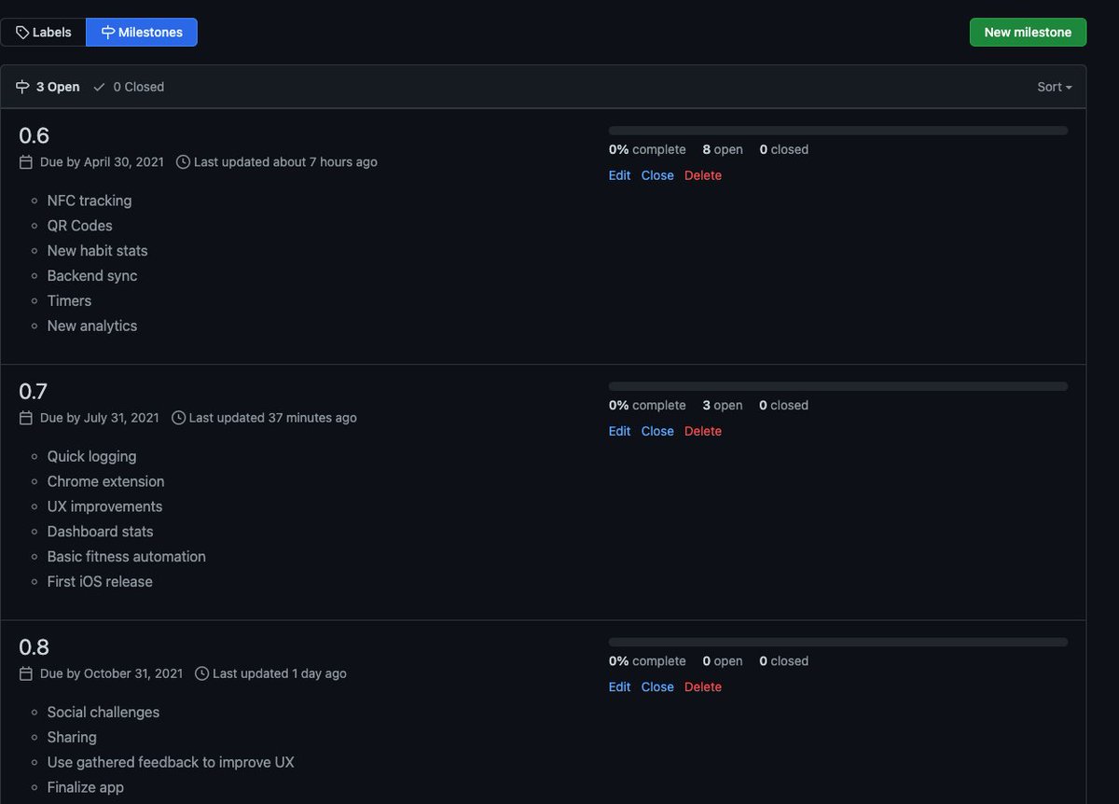Select the 'Chrome extension' list item
Viewport: 1119px width, 804px height.
(x=106, y=482)
